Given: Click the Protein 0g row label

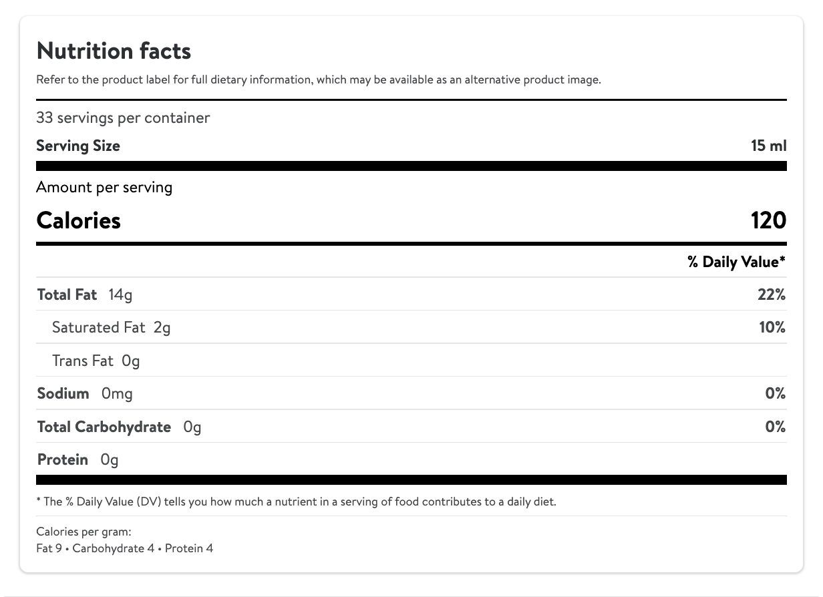Looking at the screenshot, I should click(x=77, y=459).
